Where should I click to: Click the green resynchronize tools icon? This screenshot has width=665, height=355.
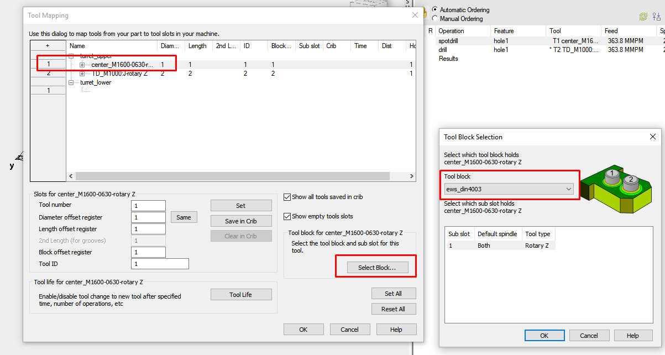click(x=643, y=15)
